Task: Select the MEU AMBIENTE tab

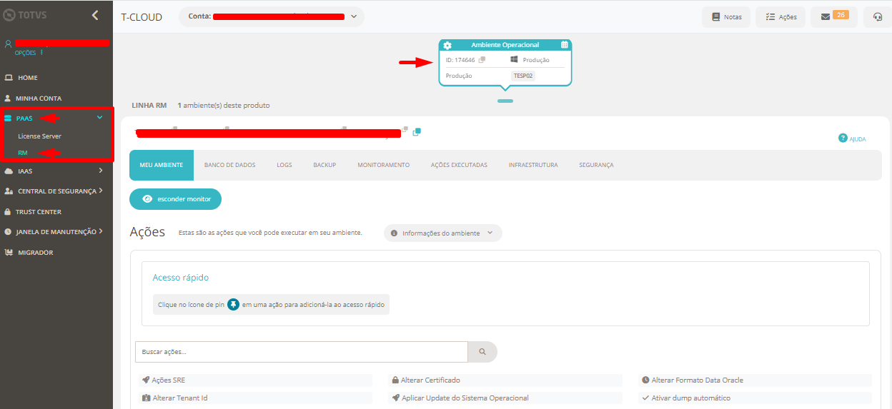Action: (x=162, y=165)
